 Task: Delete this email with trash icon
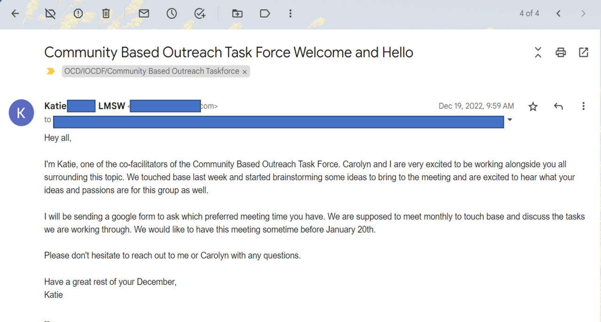click(106, 14)
